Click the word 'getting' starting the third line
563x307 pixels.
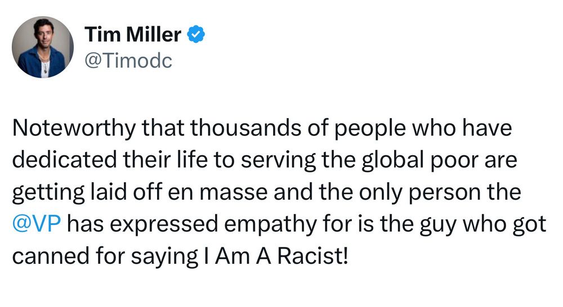tap(48, 193)
